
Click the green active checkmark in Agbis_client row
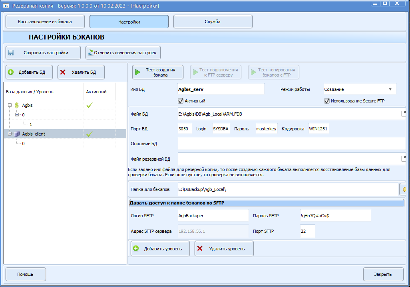click(90, 134)
